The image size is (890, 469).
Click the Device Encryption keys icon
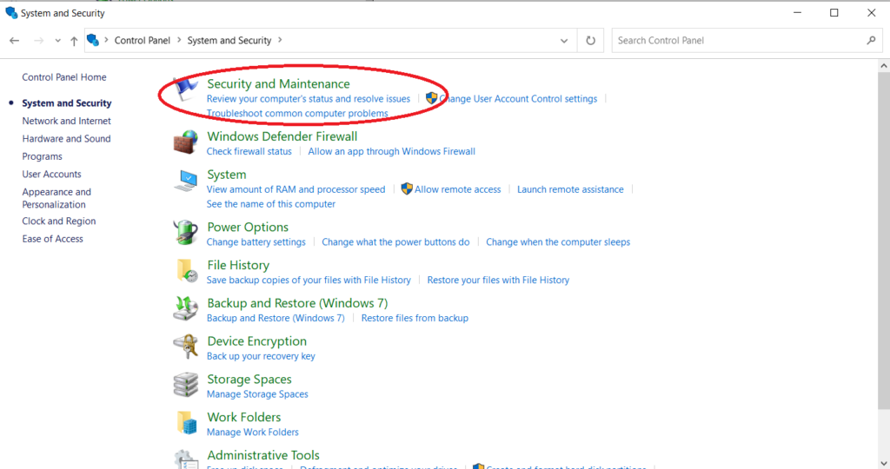tap(186, 347)
